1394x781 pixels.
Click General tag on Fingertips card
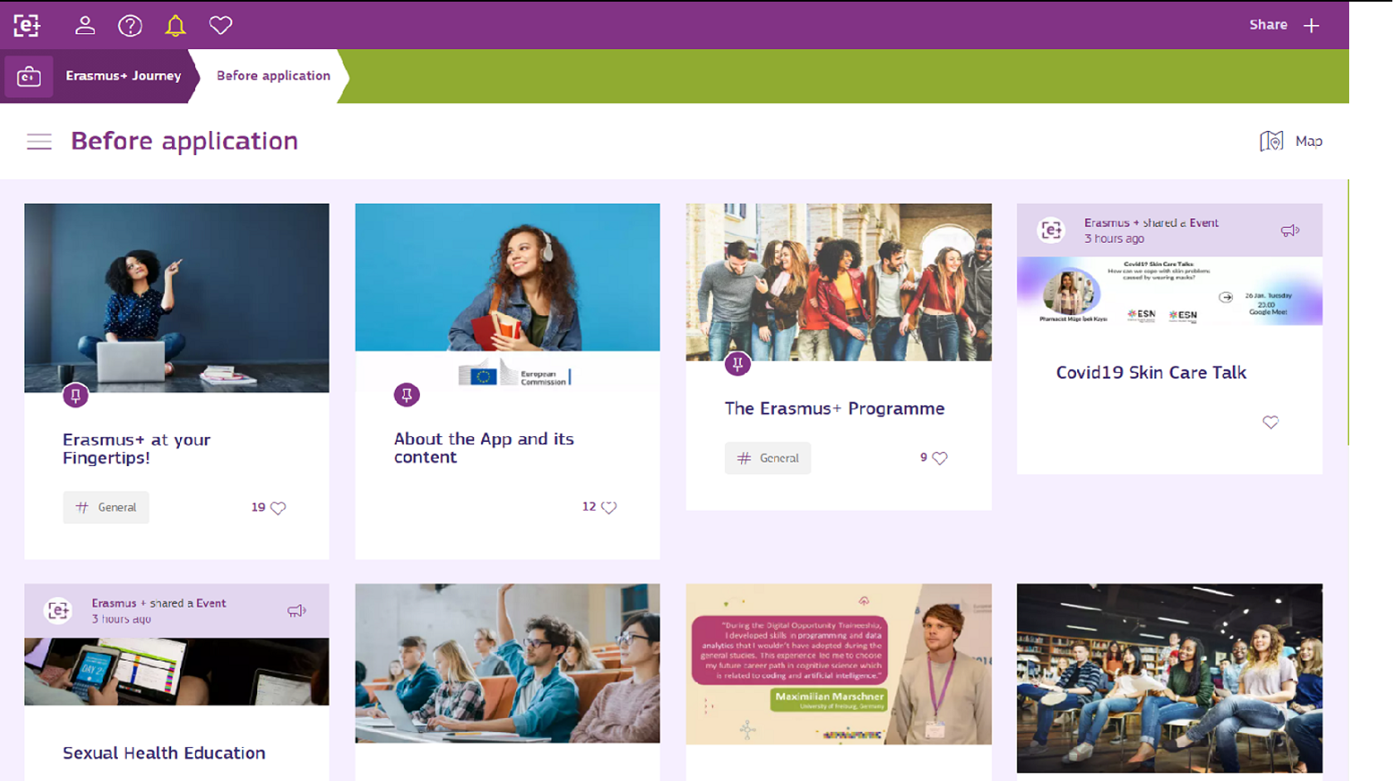[106, 507]
